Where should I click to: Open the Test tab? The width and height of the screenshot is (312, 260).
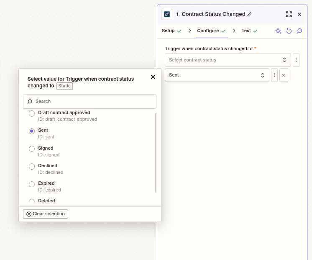point(249,31)
